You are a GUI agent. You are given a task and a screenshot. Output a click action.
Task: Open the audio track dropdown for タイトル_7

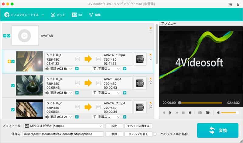[59, 117]
